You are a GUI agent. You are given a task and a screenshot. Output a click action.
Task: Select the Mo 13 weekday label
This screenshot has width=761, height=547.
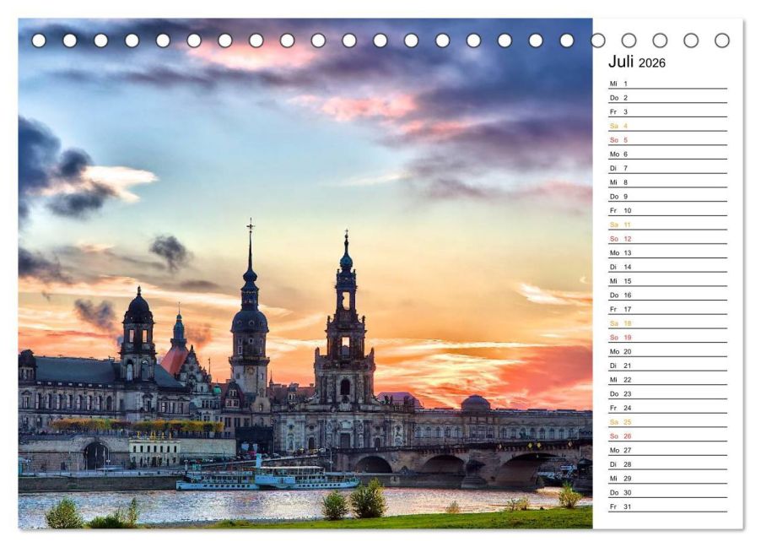click(x=613, y=253)
